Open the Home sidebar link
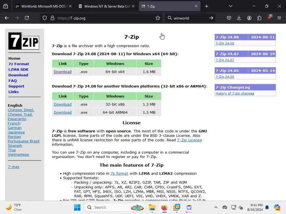Screen dimensions: 286x214 point(14,59)
